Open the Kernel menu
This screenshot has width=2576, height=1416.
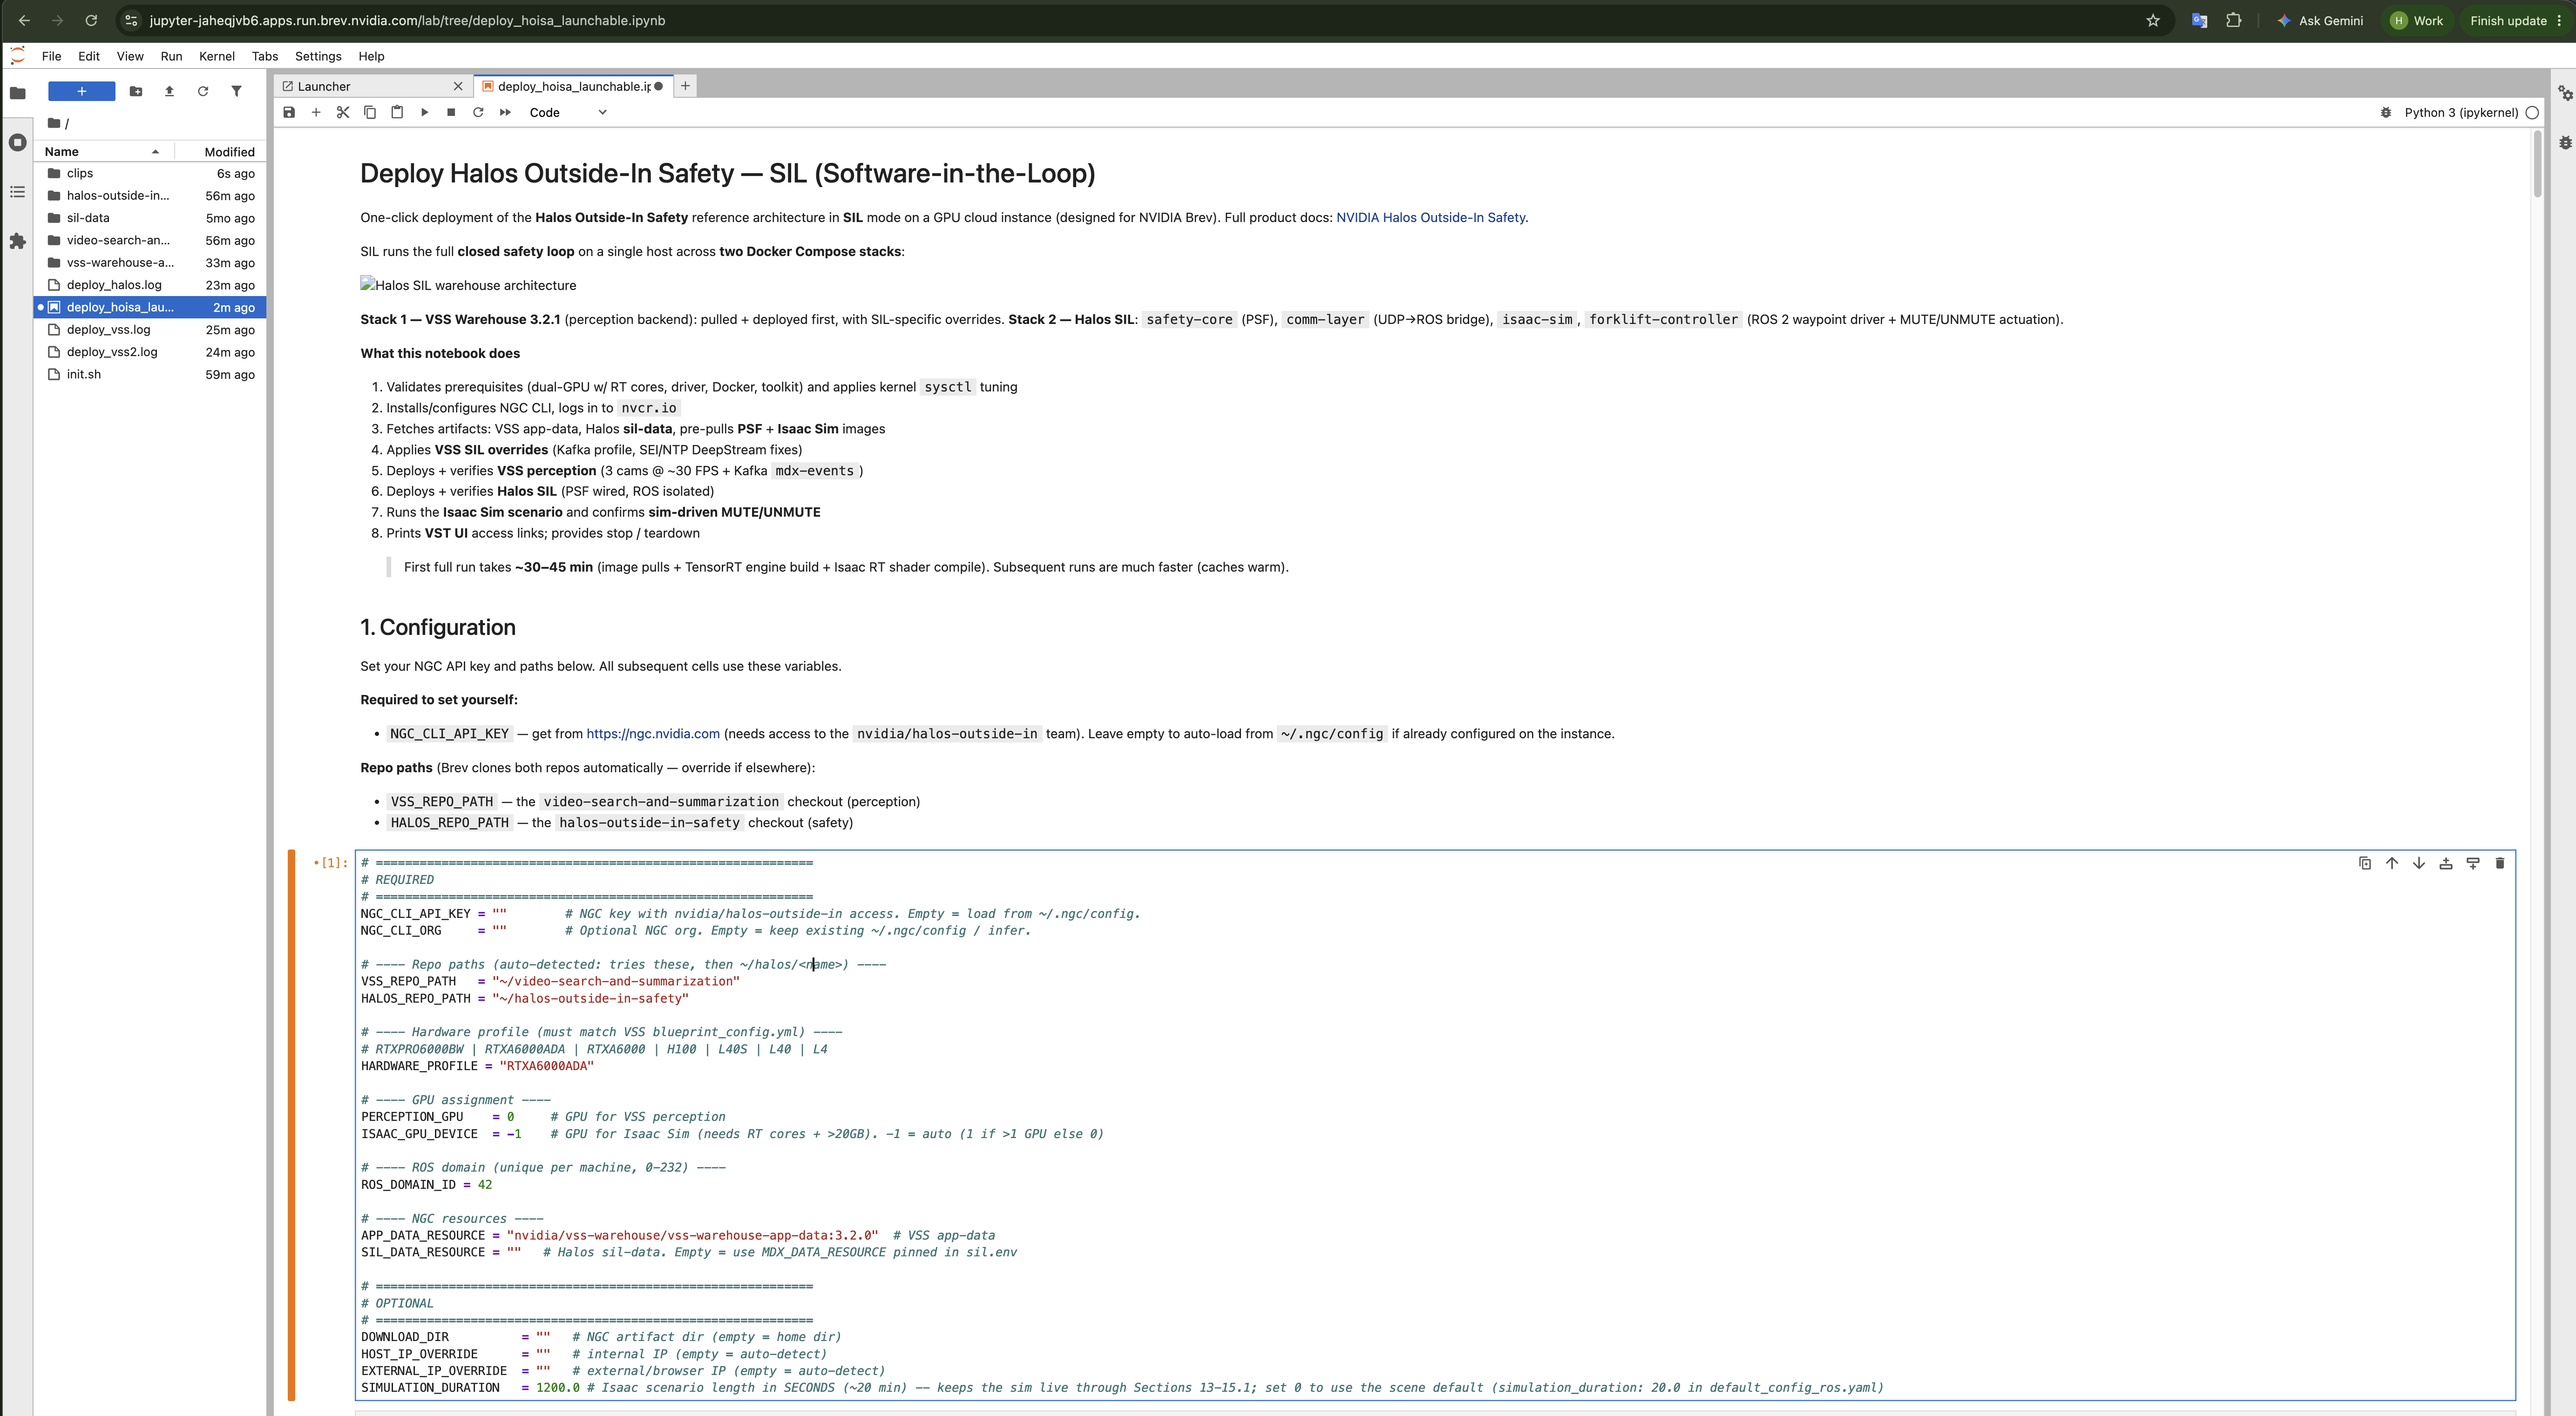coord(217,57)
